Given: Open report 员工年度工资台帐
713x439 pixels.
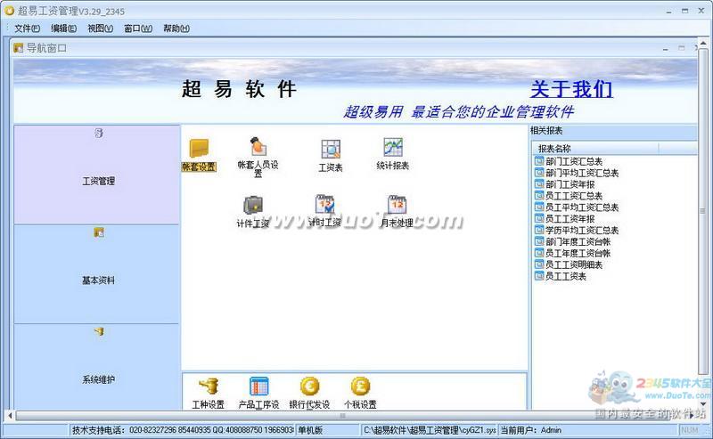Looking at the screenshot, I should tap(572, 253).
